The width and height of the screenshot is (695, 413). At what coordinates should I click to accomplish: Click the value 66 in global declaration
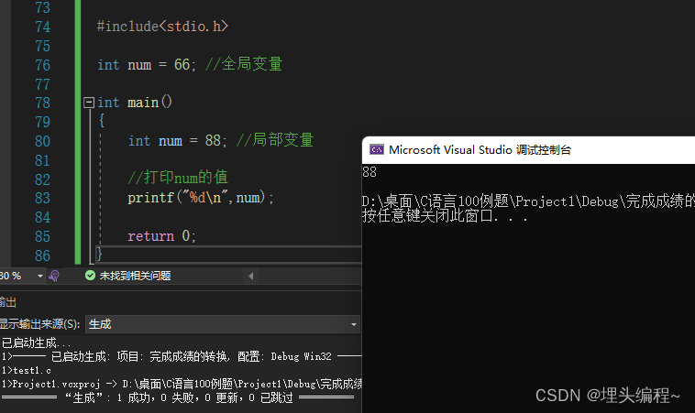182,65
